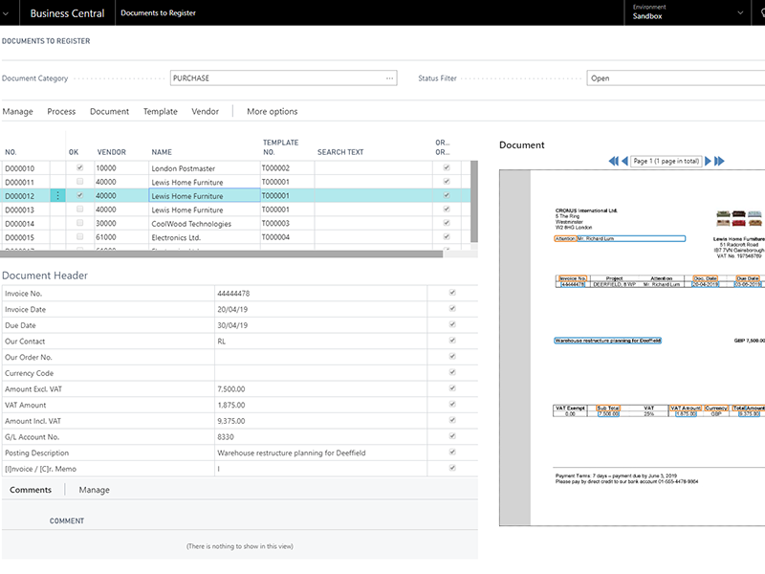Toggle OK checkbox for D000015

(x=80, y=236)
